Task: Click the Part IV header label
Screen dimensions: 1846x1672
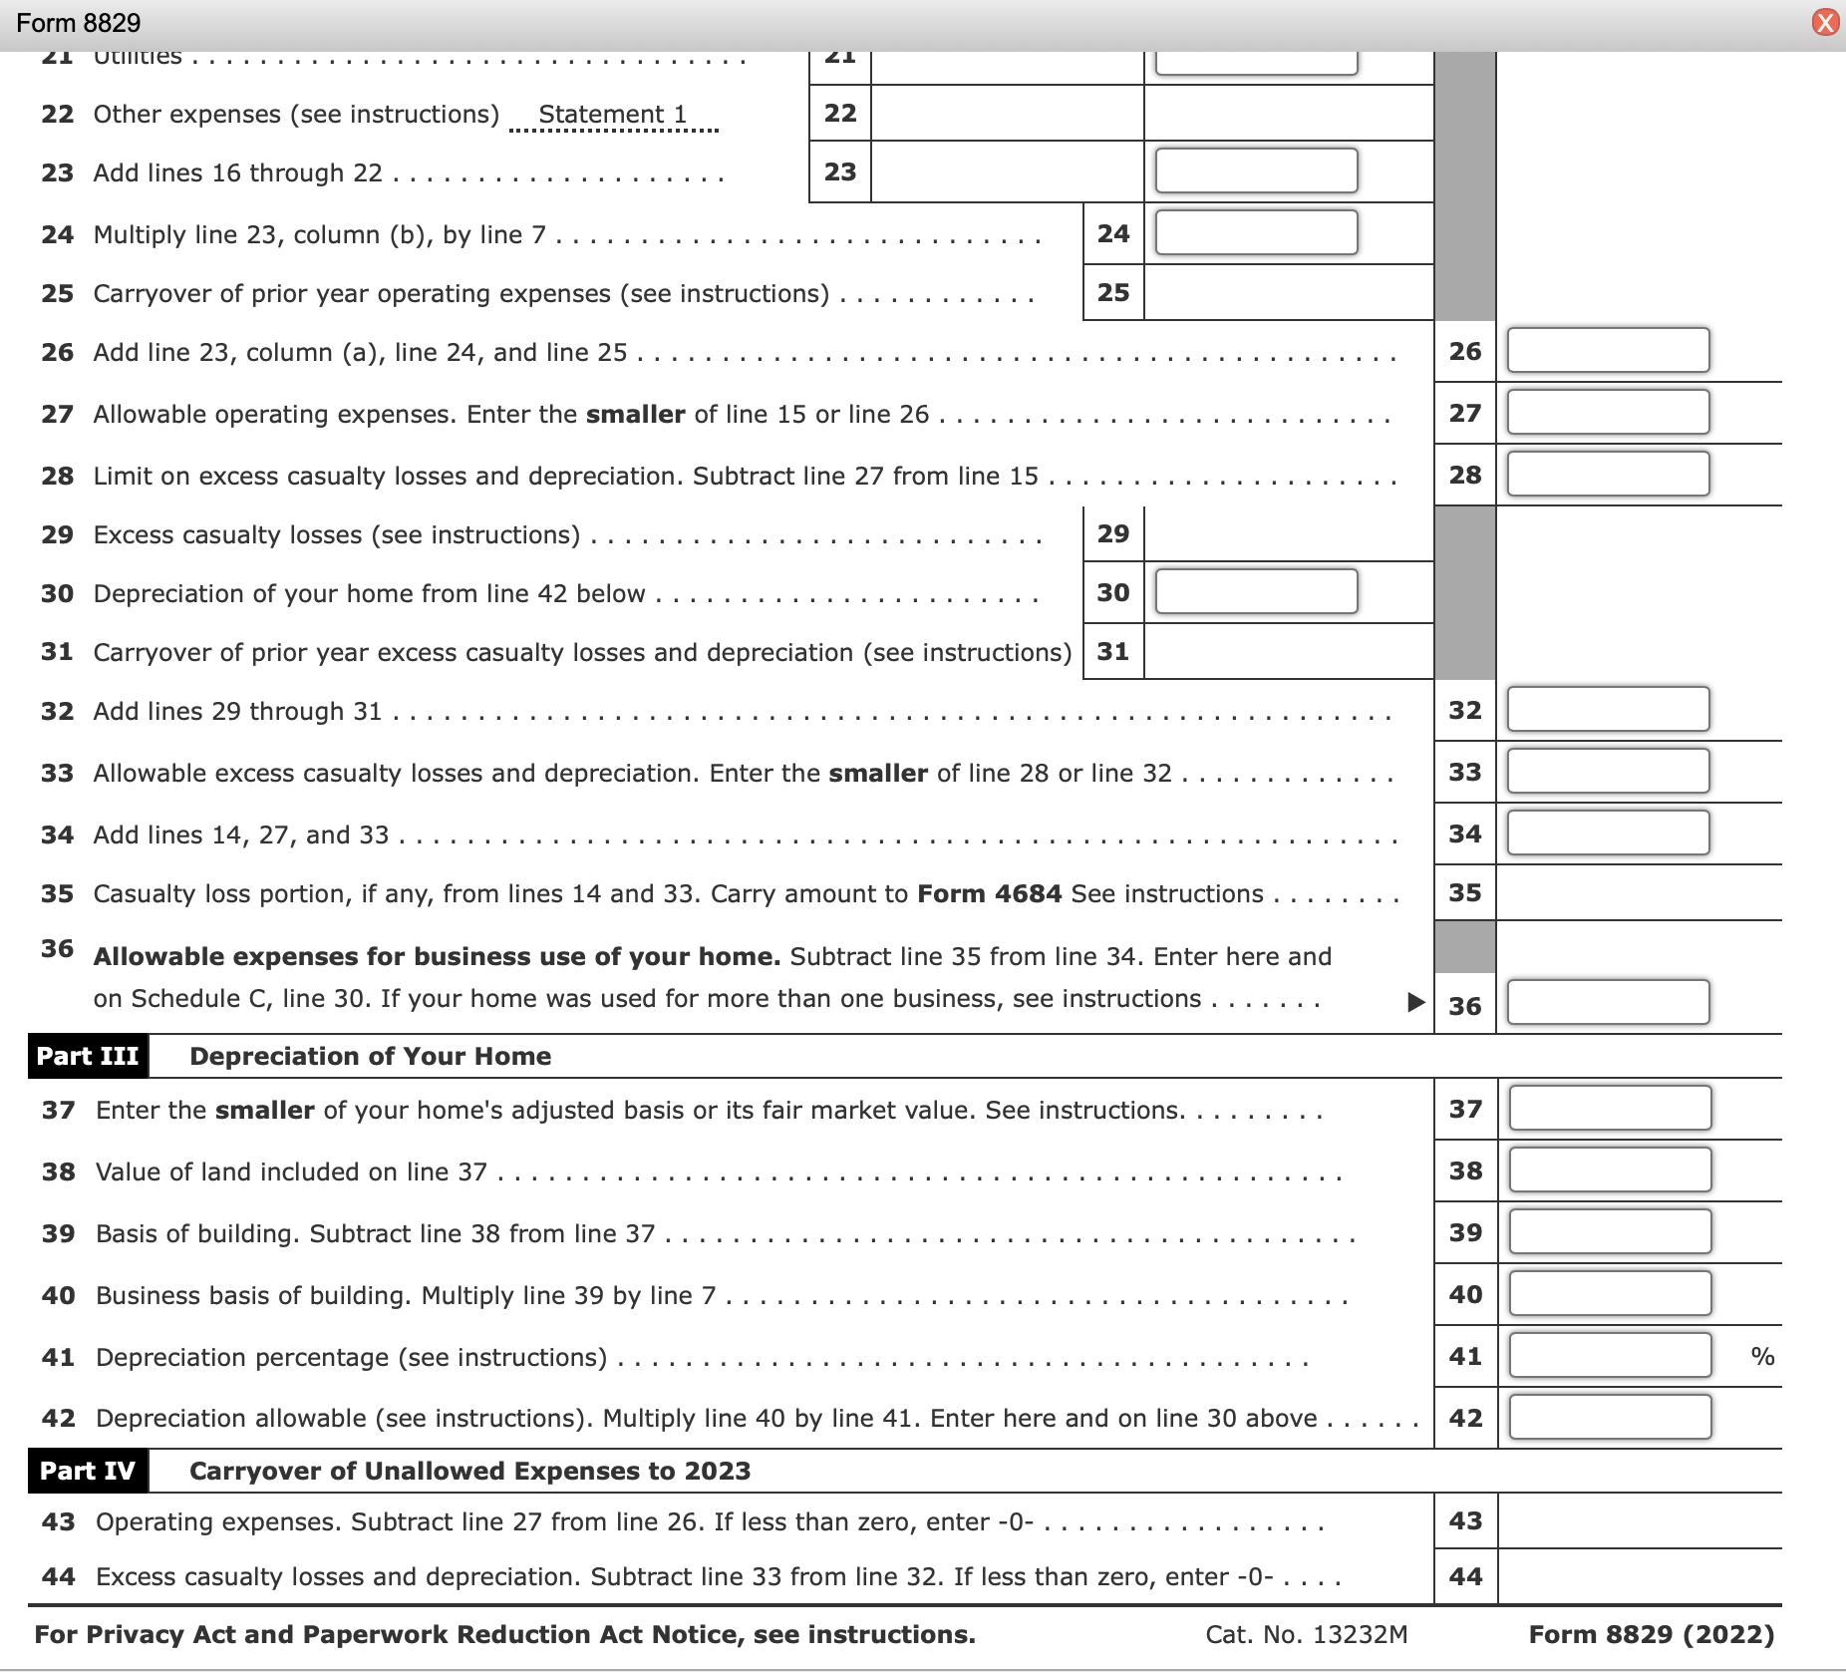Action: tap(88, 1471)
